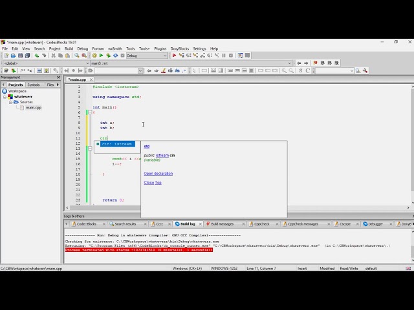Click the wrench options icon beside the search box
414x310 pixels.
coord(365,70)
